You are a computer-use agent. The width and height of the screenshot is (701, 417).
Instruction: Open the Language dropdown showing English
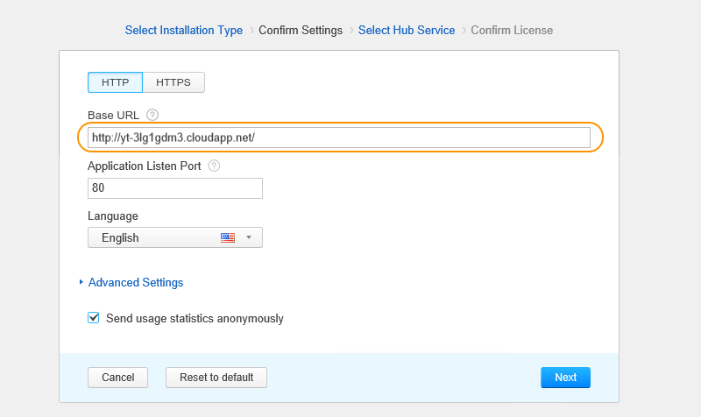pyautogui.click(x=174, y=237)
